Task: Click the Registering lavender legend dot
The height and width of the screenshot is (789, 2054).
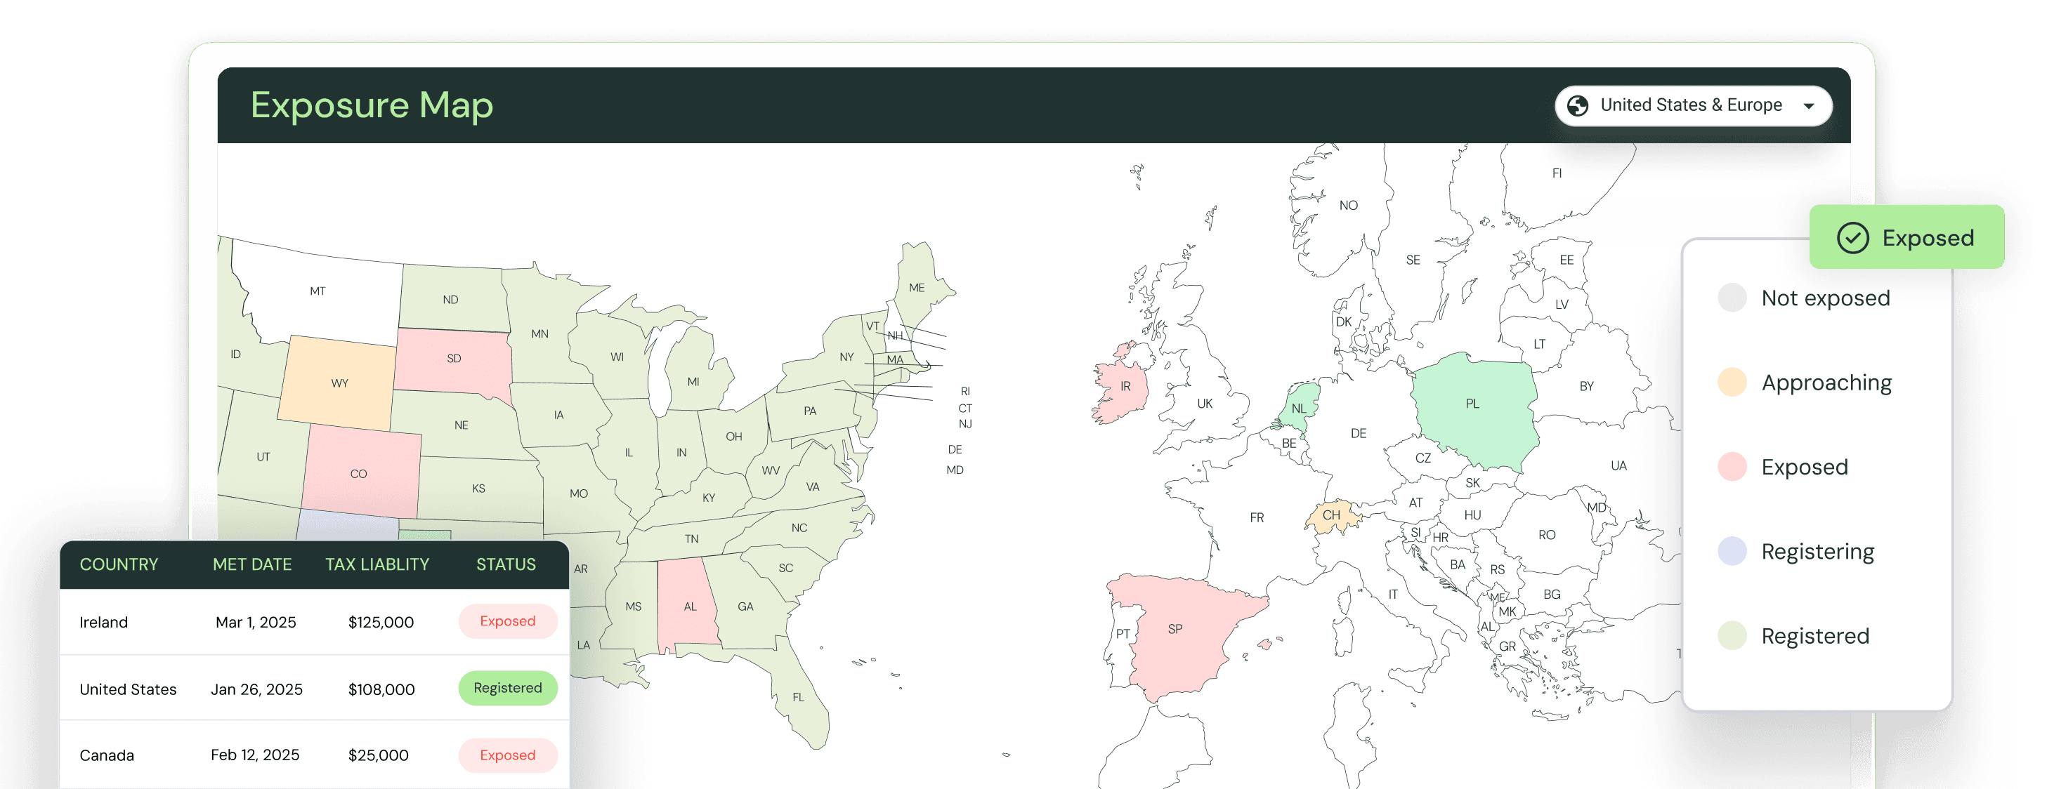Action: 1732,552
